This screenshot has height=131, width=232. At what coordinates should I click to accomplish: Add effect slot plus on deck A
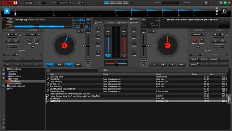click(x=33, y=47)
